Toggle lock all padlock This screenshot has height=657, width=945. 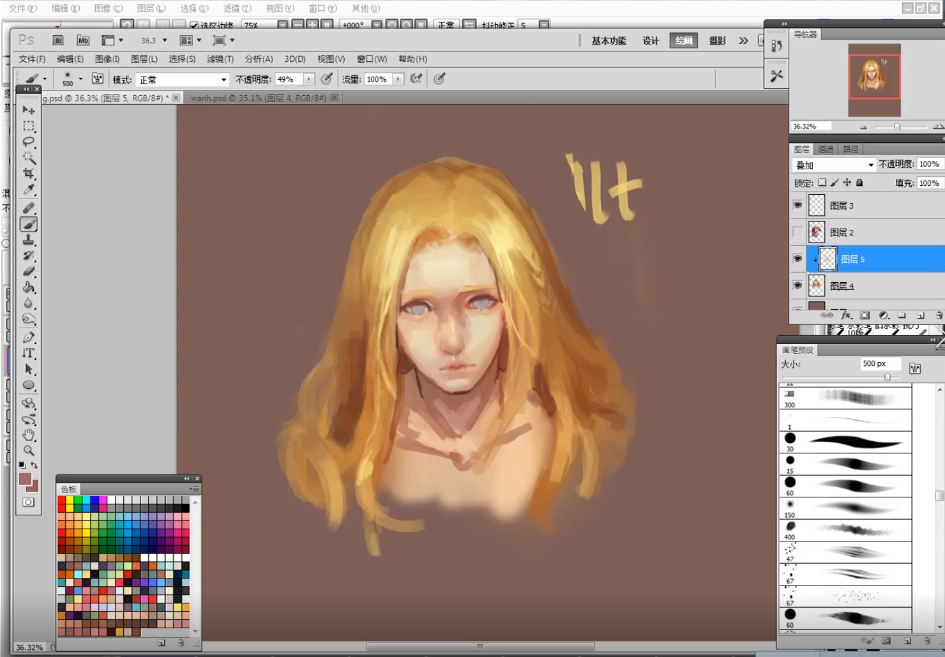click(x=859, y=183)
